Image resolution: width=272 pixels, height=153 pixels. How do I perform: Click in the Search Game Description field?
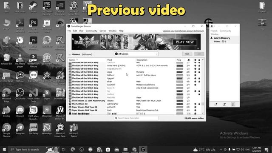click(x=136, y=118)
